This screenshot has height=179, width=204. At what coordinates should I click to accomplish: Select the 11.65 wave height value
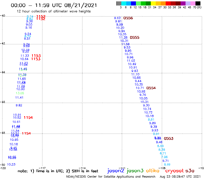click(x=22, y=79)
